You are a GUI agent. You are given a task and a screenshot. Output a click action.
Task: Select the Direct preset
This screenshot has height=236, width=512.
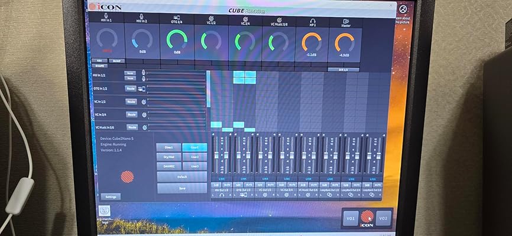(168, 147)
